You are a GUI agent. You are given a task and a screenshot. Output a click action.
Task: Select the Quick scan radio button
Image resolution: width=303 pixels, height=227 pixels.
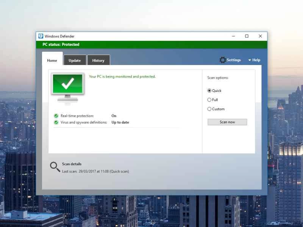pos(209,90)
